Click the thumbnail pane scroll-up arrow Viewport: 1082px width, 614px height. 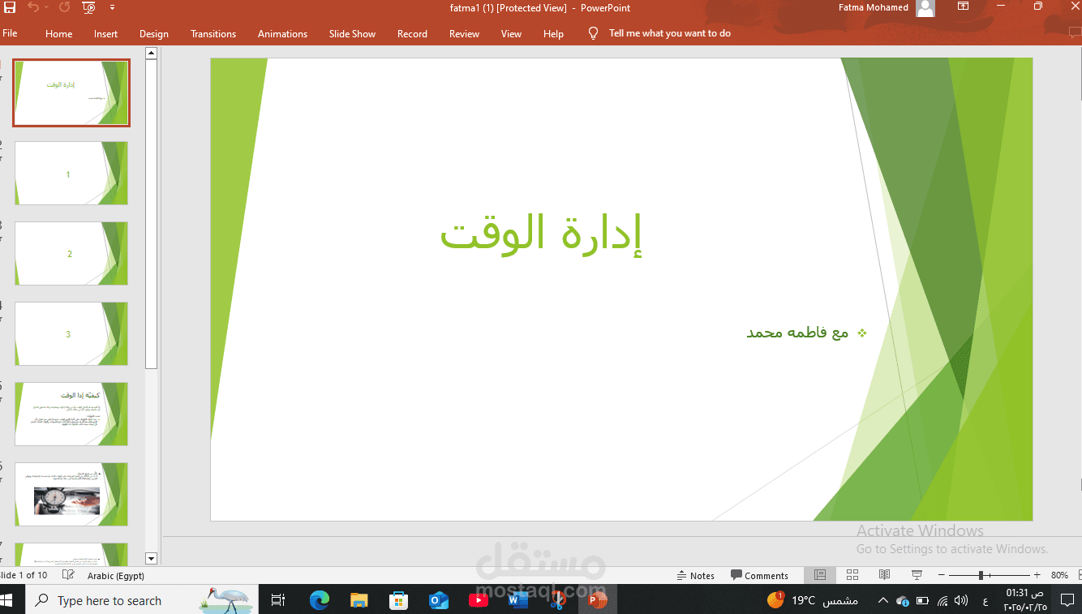pos(151,54)
